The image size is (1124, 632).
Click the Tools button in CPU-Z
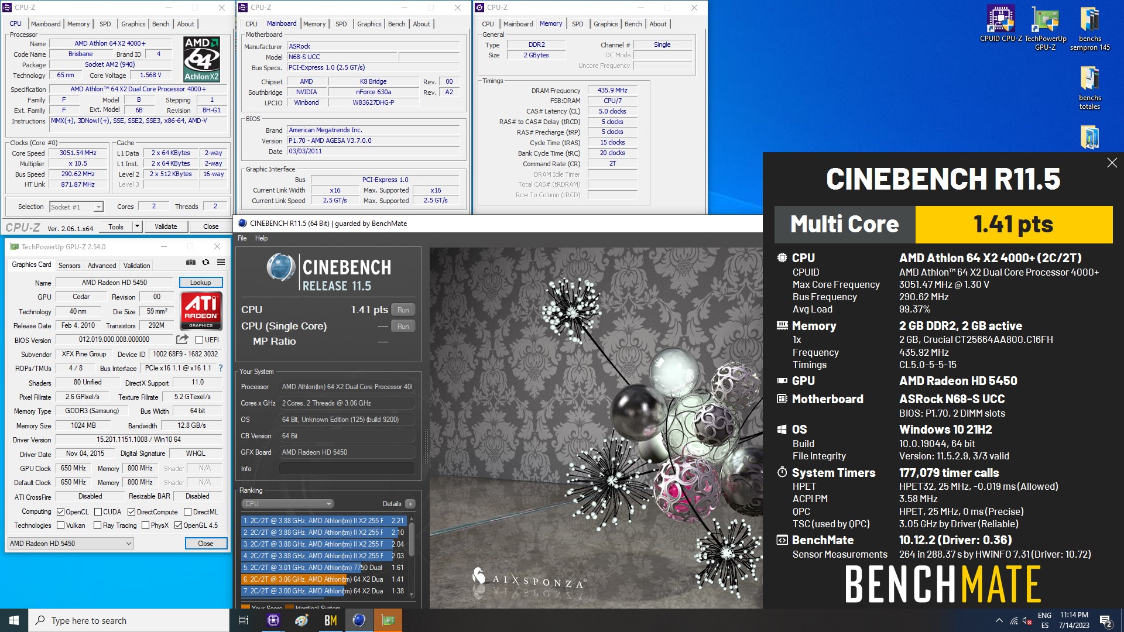click(x=116, y=226)
